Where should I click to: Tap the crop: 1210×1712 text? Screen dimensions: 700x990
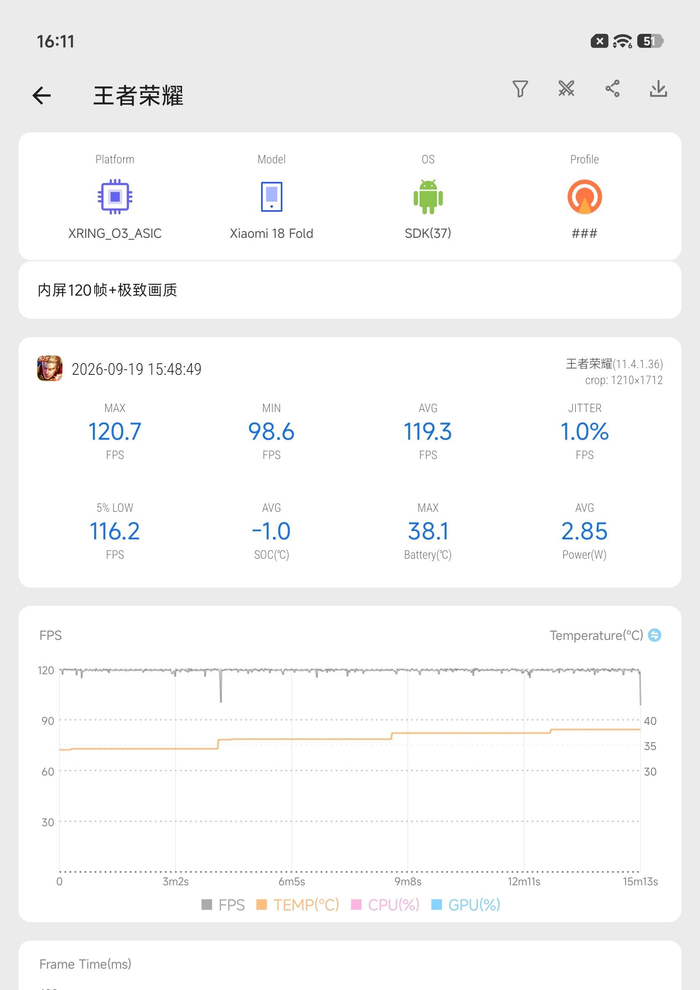pyautogui.click(x=624, y=380)
